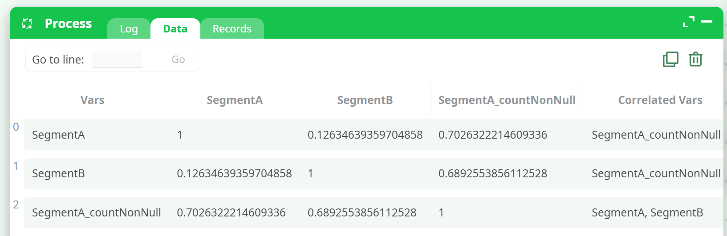Select row 0 labeled SegmentA
Image resolution: width=727 pixels, height=236 pixels.
click(x=58, y=135)
